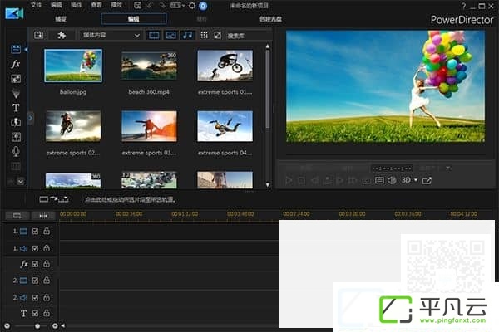Open the Transition Room in the sidebar
499x332 pixels.
point(16,122)
